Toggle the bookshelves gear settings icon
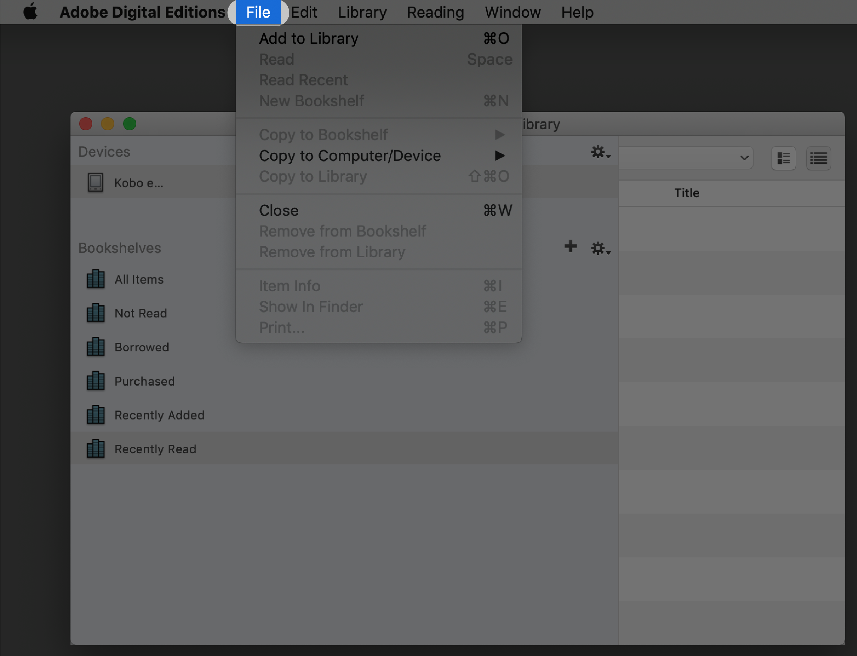857x656 pixels. click(x=599, y=247)
